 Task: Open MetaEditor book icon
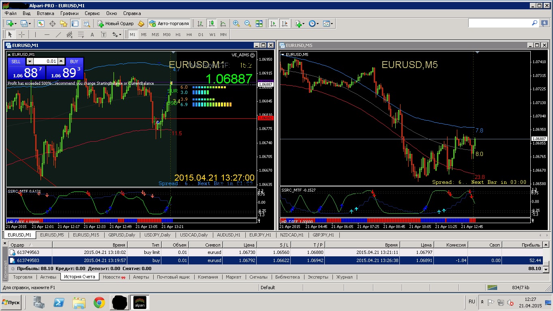[141, 23]
